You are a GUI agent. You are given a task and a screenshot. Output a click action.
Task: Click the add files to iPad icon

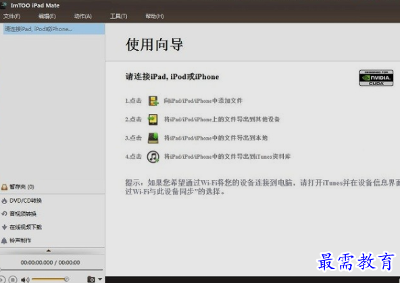pyautogui.click(x=153, y=101)
